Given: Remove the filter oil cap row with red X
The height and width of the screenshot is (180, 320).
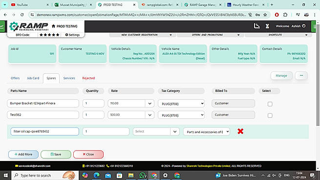Looking at the screenshot, I should point(240,131).
